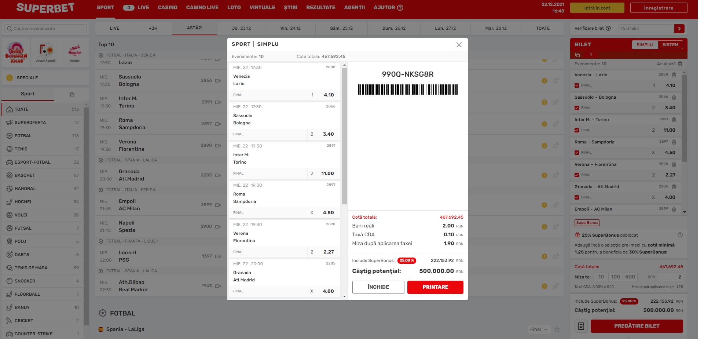704x339 pixels.
Task: Remove Empoli - AC Milan selection via trash icon
Action: [x=674, y=209]
